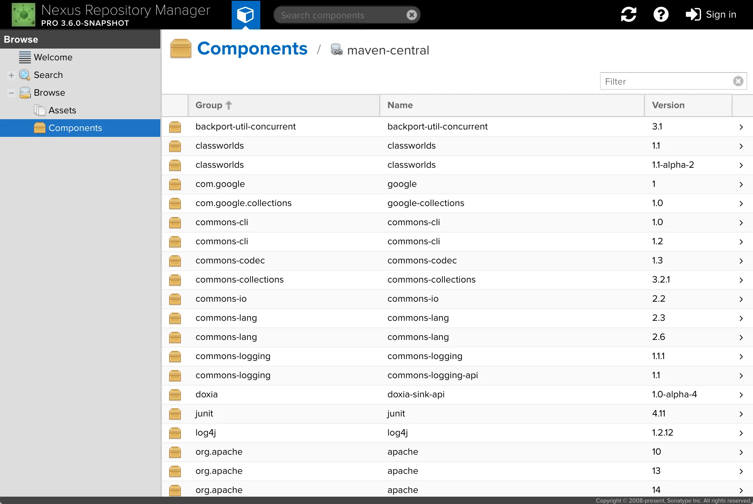Open commons-cli 1.0 row chevron
Viewport: 753px width, 504px height.
tap(741, 223)
